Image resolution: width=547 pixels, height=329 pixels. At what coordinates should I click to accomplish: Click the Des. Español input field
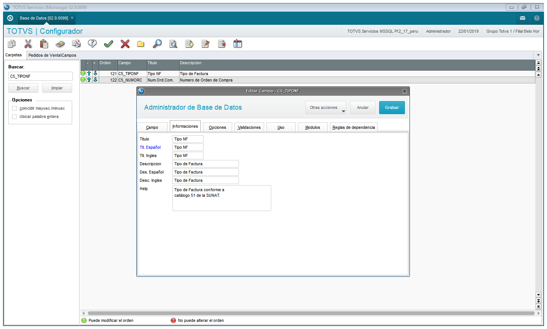206,172
